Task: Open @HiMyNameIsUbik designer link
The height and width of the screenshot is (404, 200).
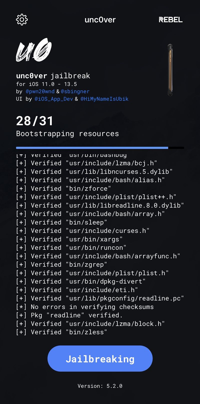Action: pyautogui.click(x=104, y=99)
